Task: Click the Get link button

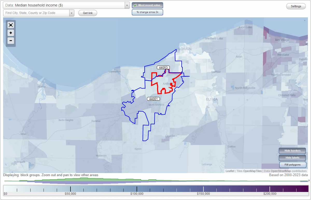Action: (x=88, y=13)
